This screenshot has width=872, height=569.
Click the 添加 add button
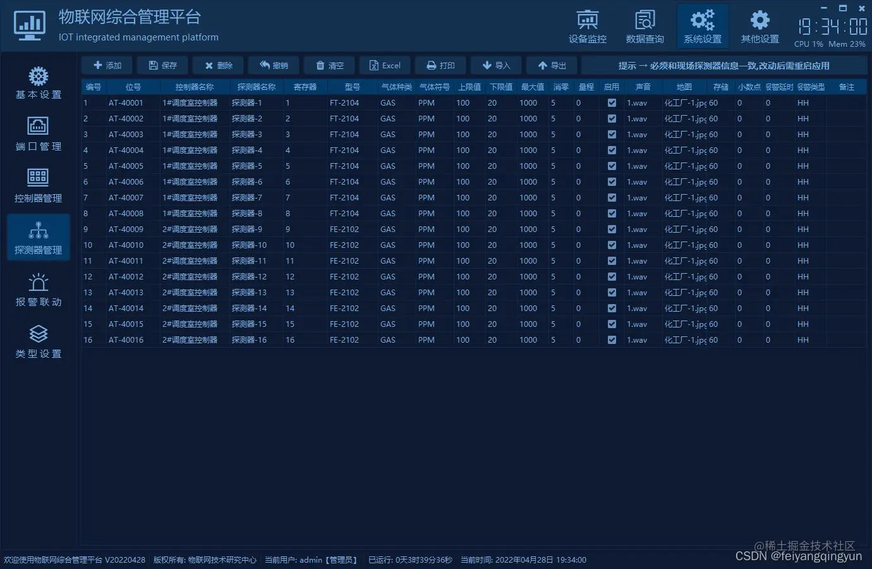pos(106,64)
